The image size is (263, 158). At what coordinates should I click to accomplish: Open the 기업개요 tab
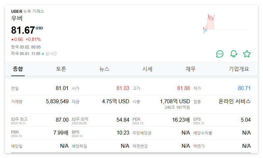(x=239, y=69)
